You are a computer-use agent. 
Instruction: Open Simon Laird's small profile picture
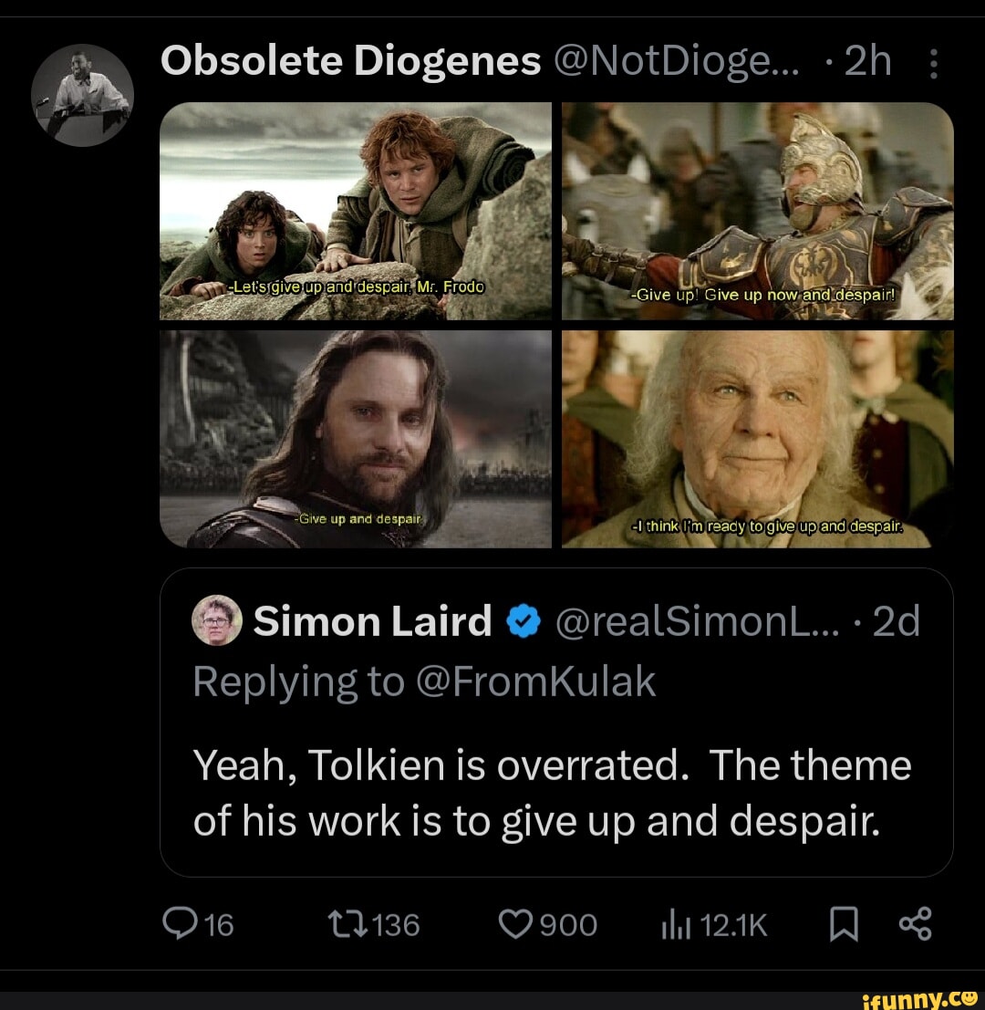[217, 620]
